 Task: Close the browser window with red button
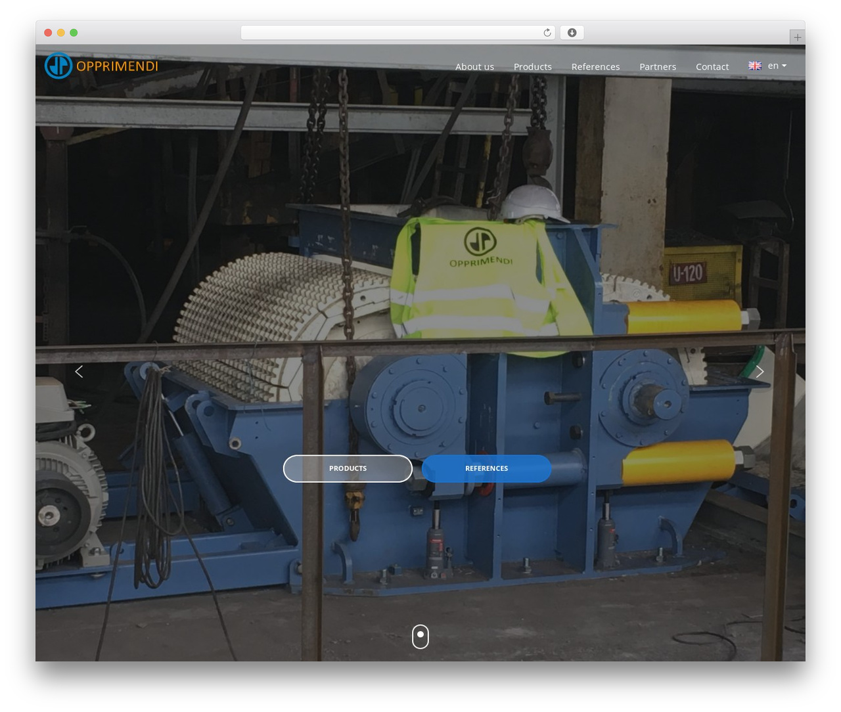(x=48, y=33)
